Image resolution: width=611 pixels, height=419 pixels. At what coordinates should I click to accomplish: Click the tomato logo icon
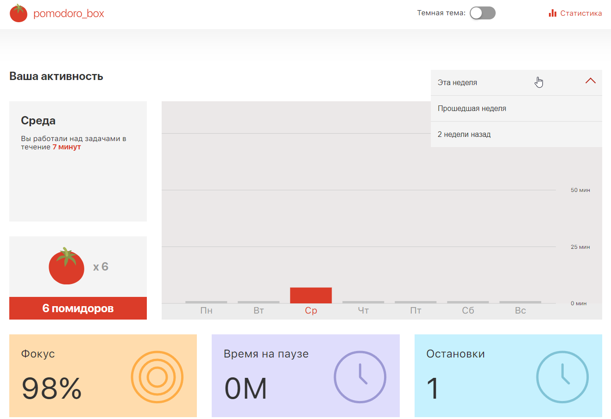tap(19, 13)
